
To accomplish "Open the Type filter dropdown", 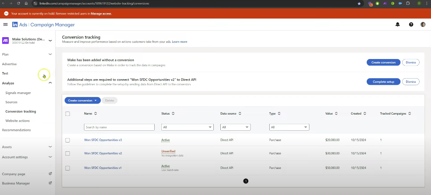I will (289, 127).
